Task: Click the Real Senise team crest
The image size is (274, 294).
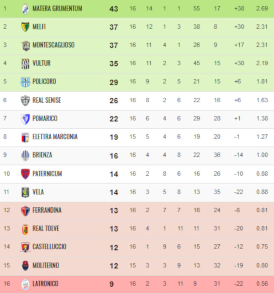Action: 25,100
